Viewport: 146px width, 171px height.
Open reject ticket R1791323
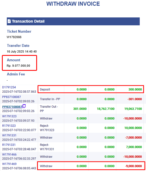click(9, 126)
